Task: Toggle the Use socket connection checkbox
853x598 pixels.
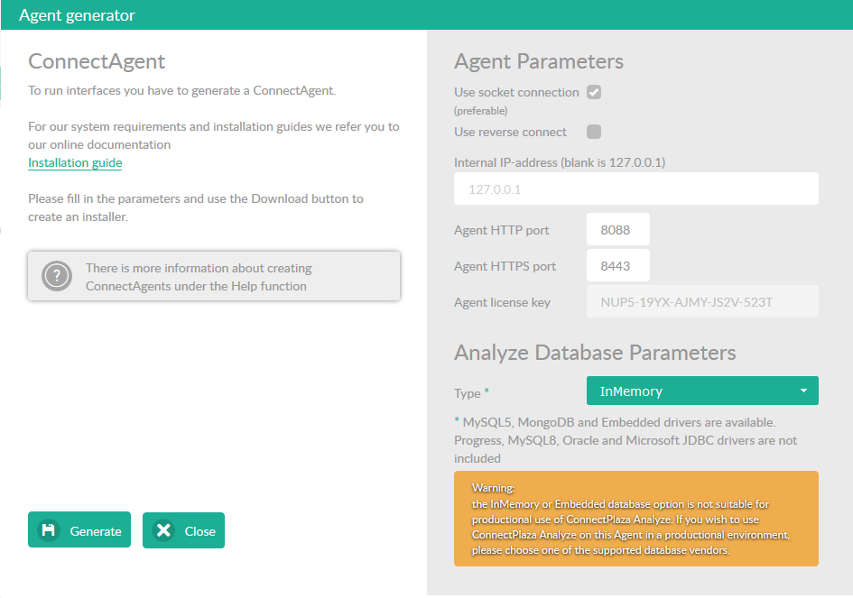Action: click(594, 92)
